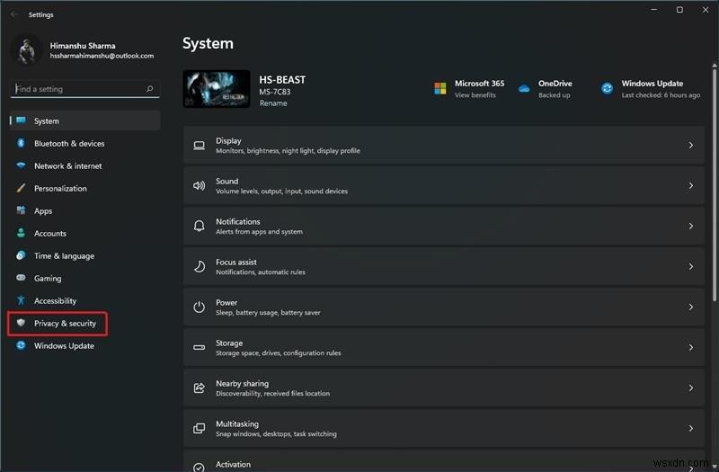Click the OneDrive cloud icon

(x=524, y=88)
